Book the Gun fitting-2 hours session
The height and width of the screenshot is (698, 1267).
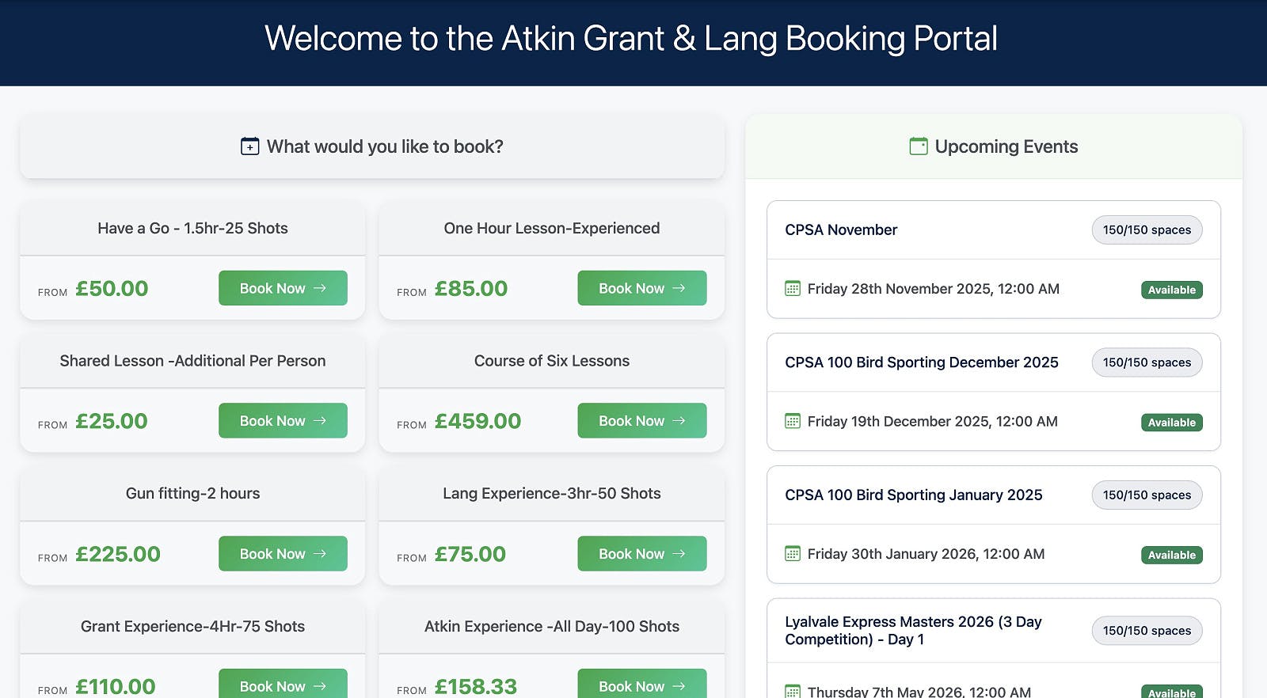point(283,553)
